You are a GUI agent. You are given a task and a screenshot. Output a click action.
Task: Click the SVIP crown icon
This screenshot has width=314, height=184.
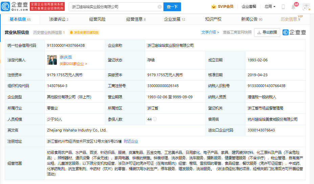[x=214, y=7]
